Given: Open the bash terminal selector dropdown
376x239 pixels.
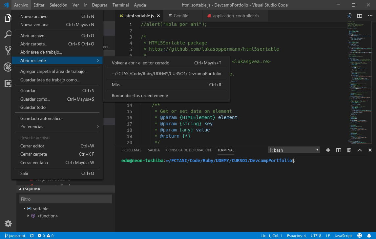Looking at the screenshot, I should pos(294,150).
